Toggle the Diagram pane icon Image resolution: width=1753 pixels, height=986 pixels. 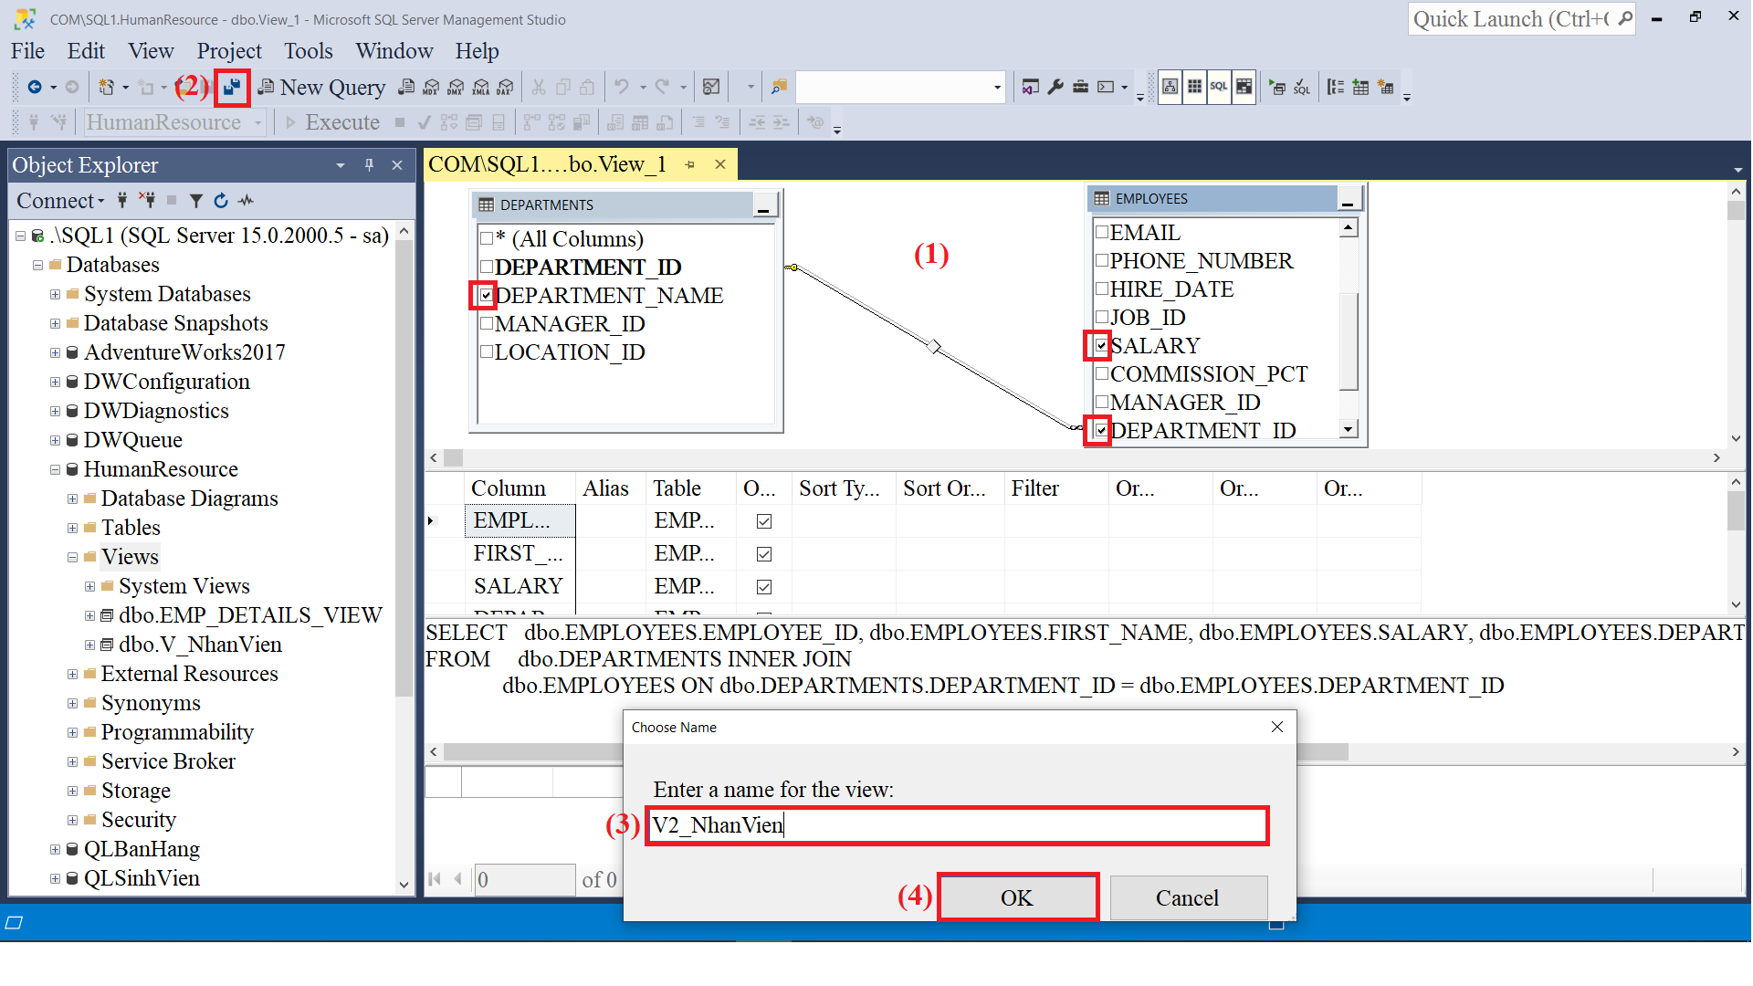1171,87
